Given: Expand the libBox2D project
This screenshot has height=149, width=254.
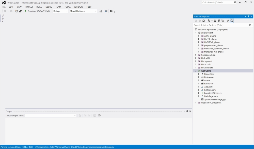Looking at the screenshot, I should click(196, 58).
